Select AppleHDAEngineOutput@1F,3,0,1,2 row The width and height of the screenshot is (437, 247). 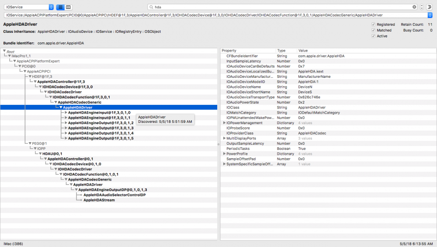click(x=109, y=123)
